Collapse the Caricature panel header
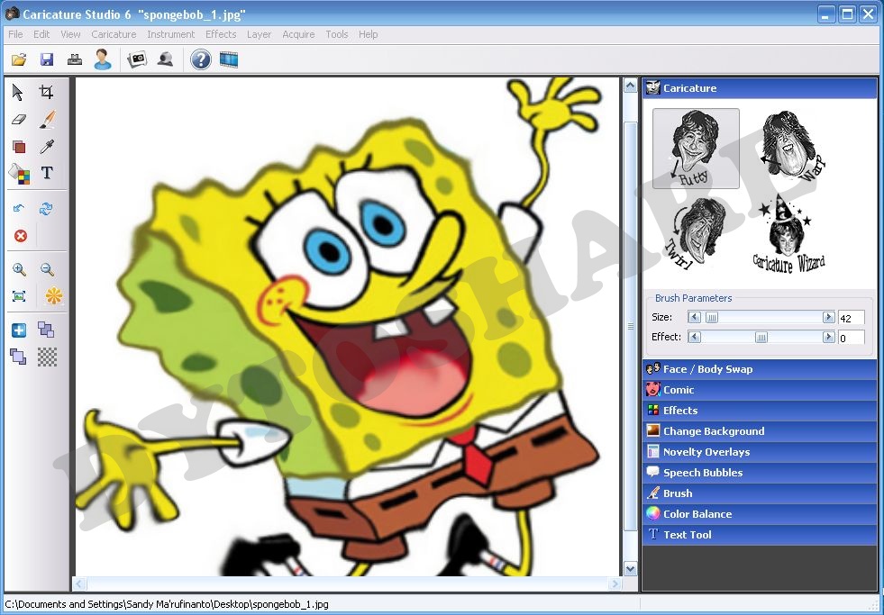The width and height of the screenshot is (884, 615). coord(760,88)
